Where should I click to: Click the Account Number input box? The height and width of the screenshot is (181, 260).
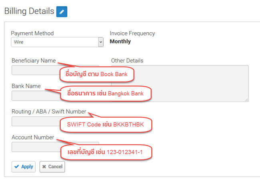tap(34, 147)
